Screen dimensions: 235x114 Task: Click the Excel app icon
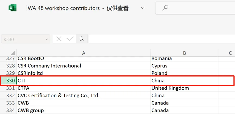coord(12,8)
